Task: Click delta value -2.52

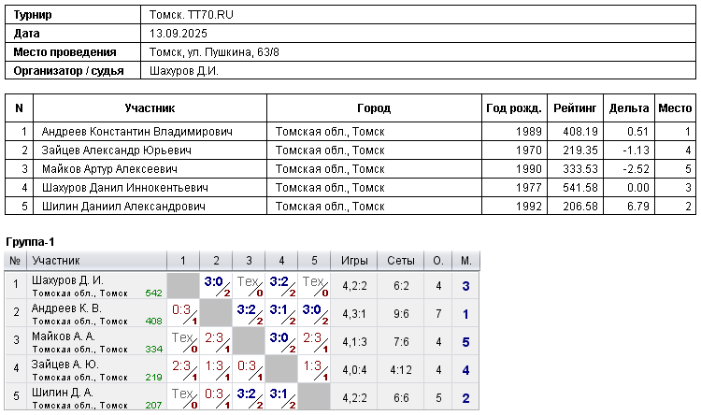Action: (x=636, y=169)
